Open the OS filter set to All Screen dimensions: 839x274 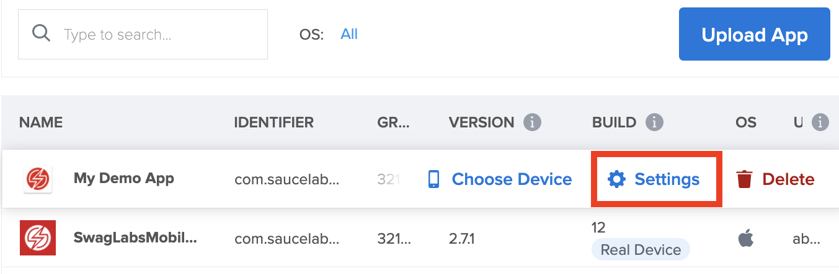(349, 34)
